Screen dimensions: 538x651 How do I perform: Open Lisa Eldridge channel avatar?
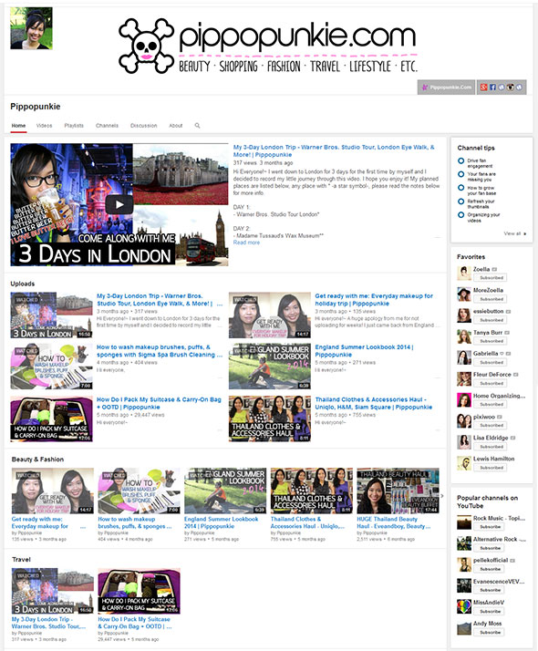(464, 442)
